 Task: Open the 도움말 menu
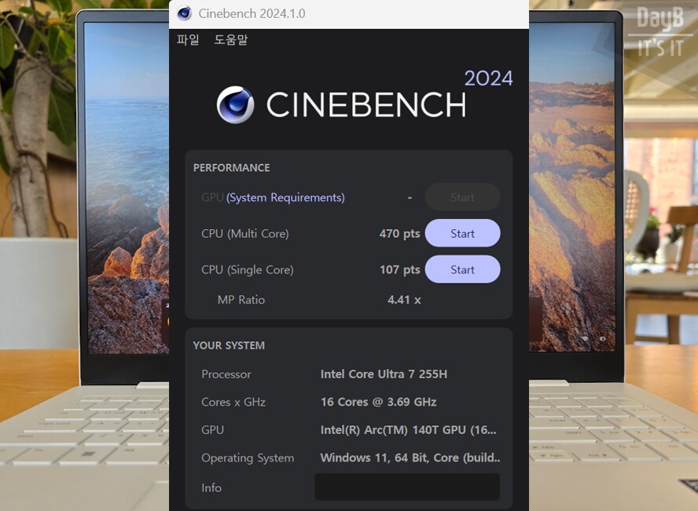tap(230, 40)
